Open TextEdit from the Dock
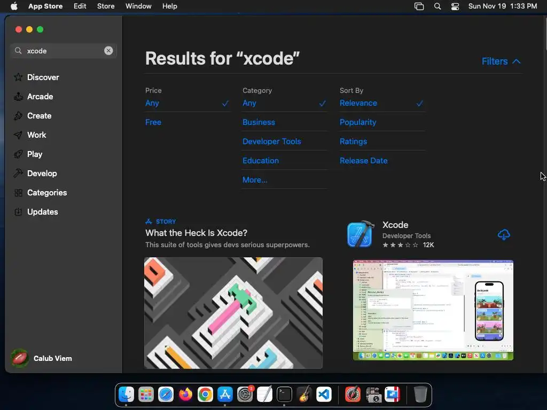 click(264, 395)
